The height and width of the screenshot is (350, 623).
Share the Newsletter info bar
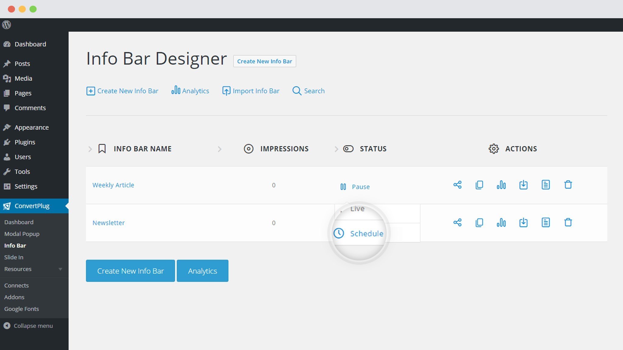click(x=457, y=223)
